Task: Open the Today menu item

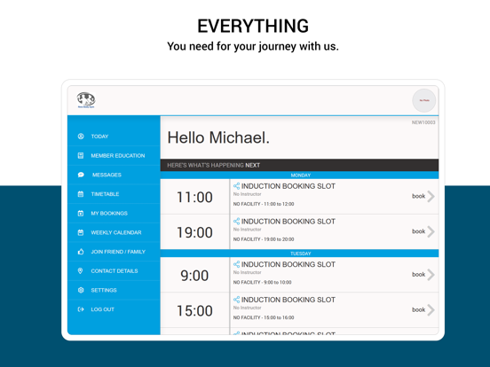Action: click(114, 137)
